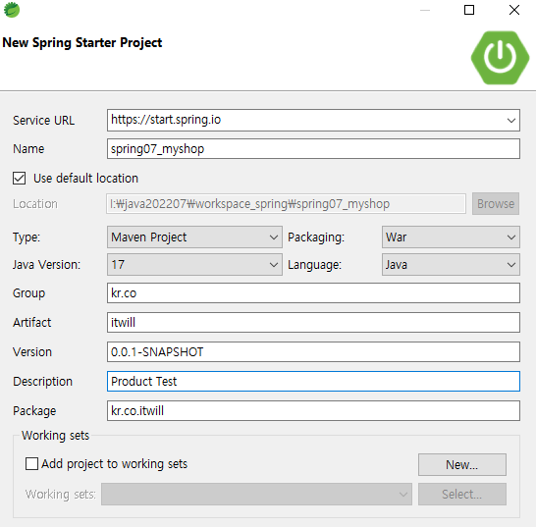Click the New... working set button
536x527 pixels.
click(x=461, y=464)
